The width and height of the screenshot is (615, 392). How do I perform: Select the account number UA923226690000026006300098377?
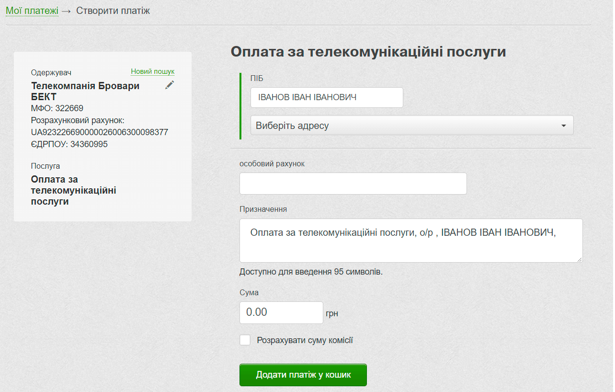(x=100, y=132)
